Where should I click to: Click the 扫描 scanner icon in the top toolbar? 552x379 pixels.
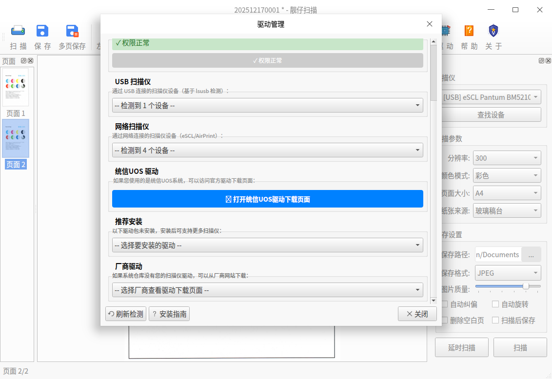pyautogui.click(x=18, y=31)
